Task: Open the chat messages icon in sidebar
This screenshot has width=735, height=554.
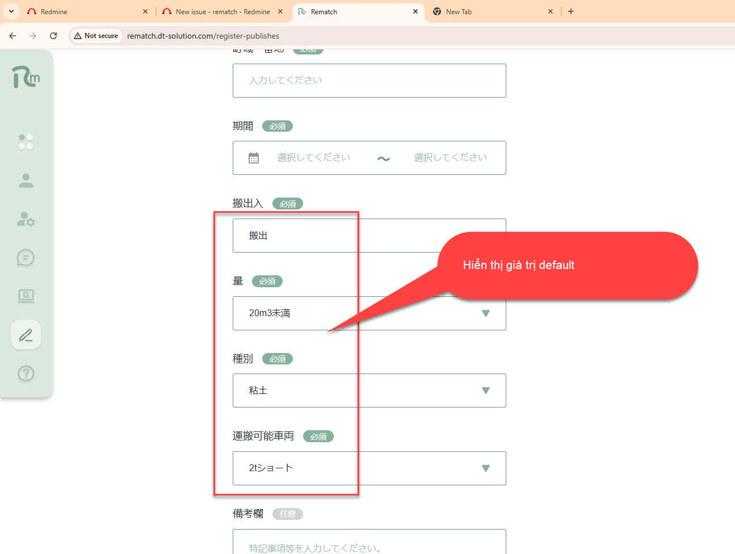Action: click(x=26, y=258)
